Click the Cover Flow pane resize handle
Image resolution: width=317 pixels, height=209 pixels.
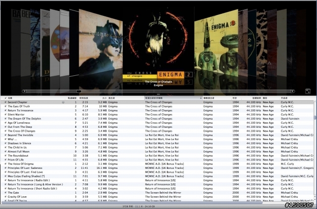pos(158,94)
